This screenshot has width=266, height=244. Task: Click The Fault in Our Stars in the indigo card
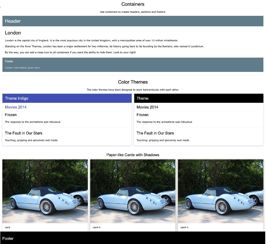click(24, 133)
